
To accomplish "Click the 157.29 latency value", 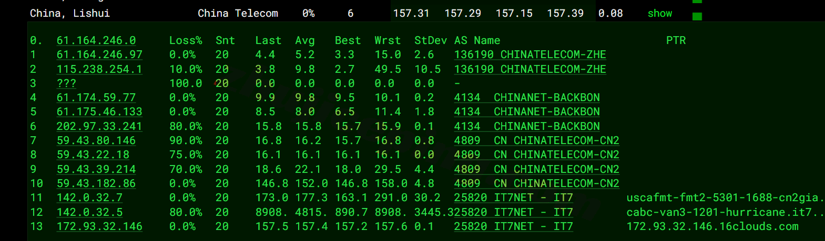I will 463,13.
